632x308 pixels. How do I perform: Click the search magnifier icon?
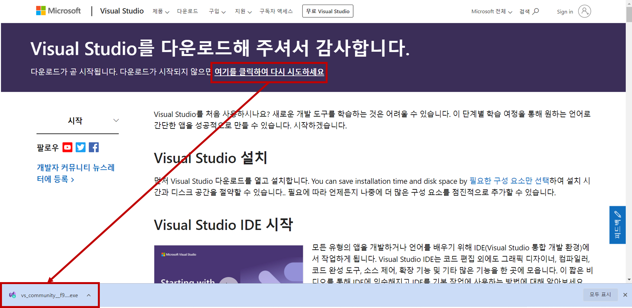[x=536, y=11]
